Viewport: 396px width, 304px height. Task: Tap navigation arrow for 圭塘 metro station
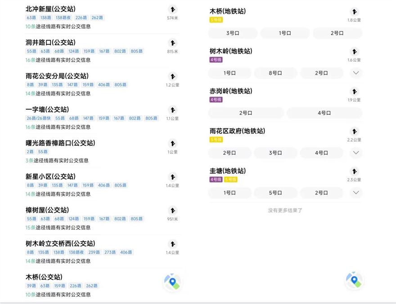pyautogui.click(x=354, y=171)
